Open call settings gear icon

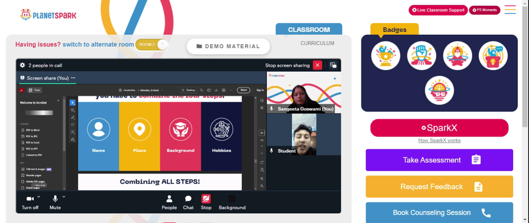23,65
